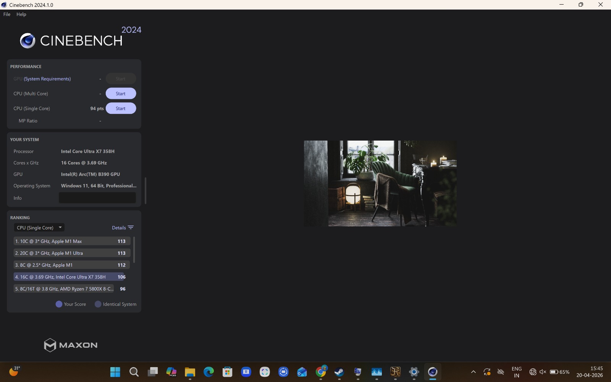
Task: Start the CPU (Multi Core) benchmark
Action: [121, 94]
